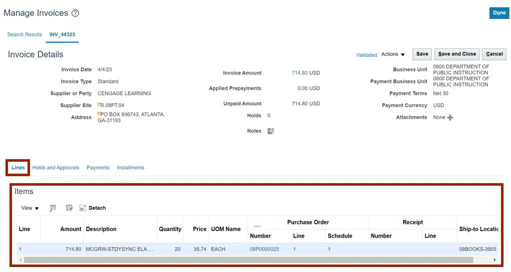
Task: Select the INV_44323 tab
Action: [x=62, y=34]
